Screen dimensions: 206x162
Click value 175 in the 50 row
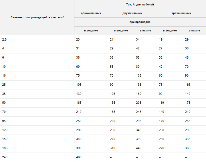[188, 103]
